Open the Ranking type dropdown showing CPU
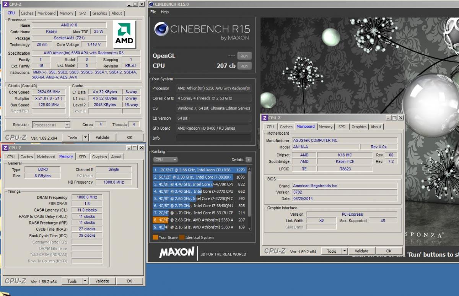 coord(165,159)
